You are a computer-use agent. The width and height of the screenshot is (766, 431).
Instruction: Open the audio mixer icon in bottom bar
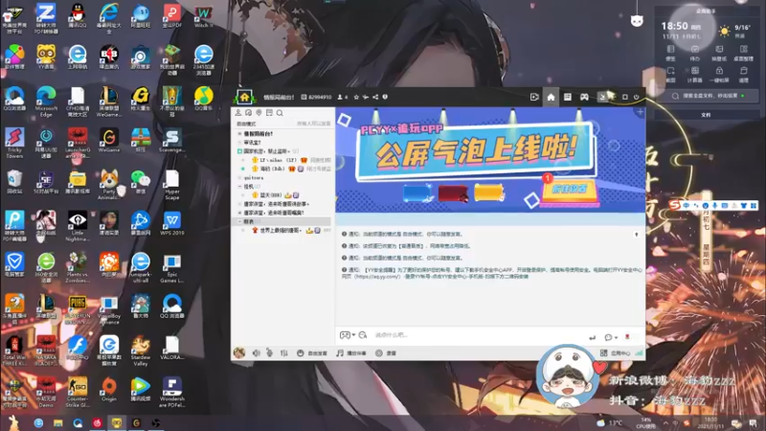[283, 352]
